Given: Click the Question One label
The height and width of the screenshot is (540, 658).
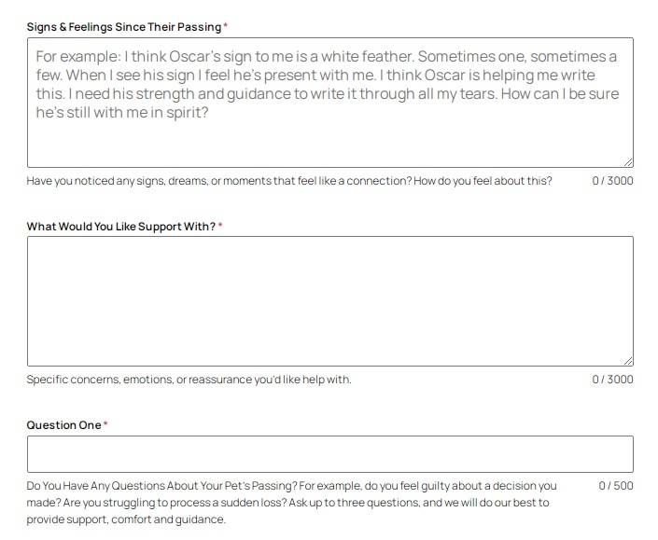Looking at the screenshot, I should coord(63,425).
